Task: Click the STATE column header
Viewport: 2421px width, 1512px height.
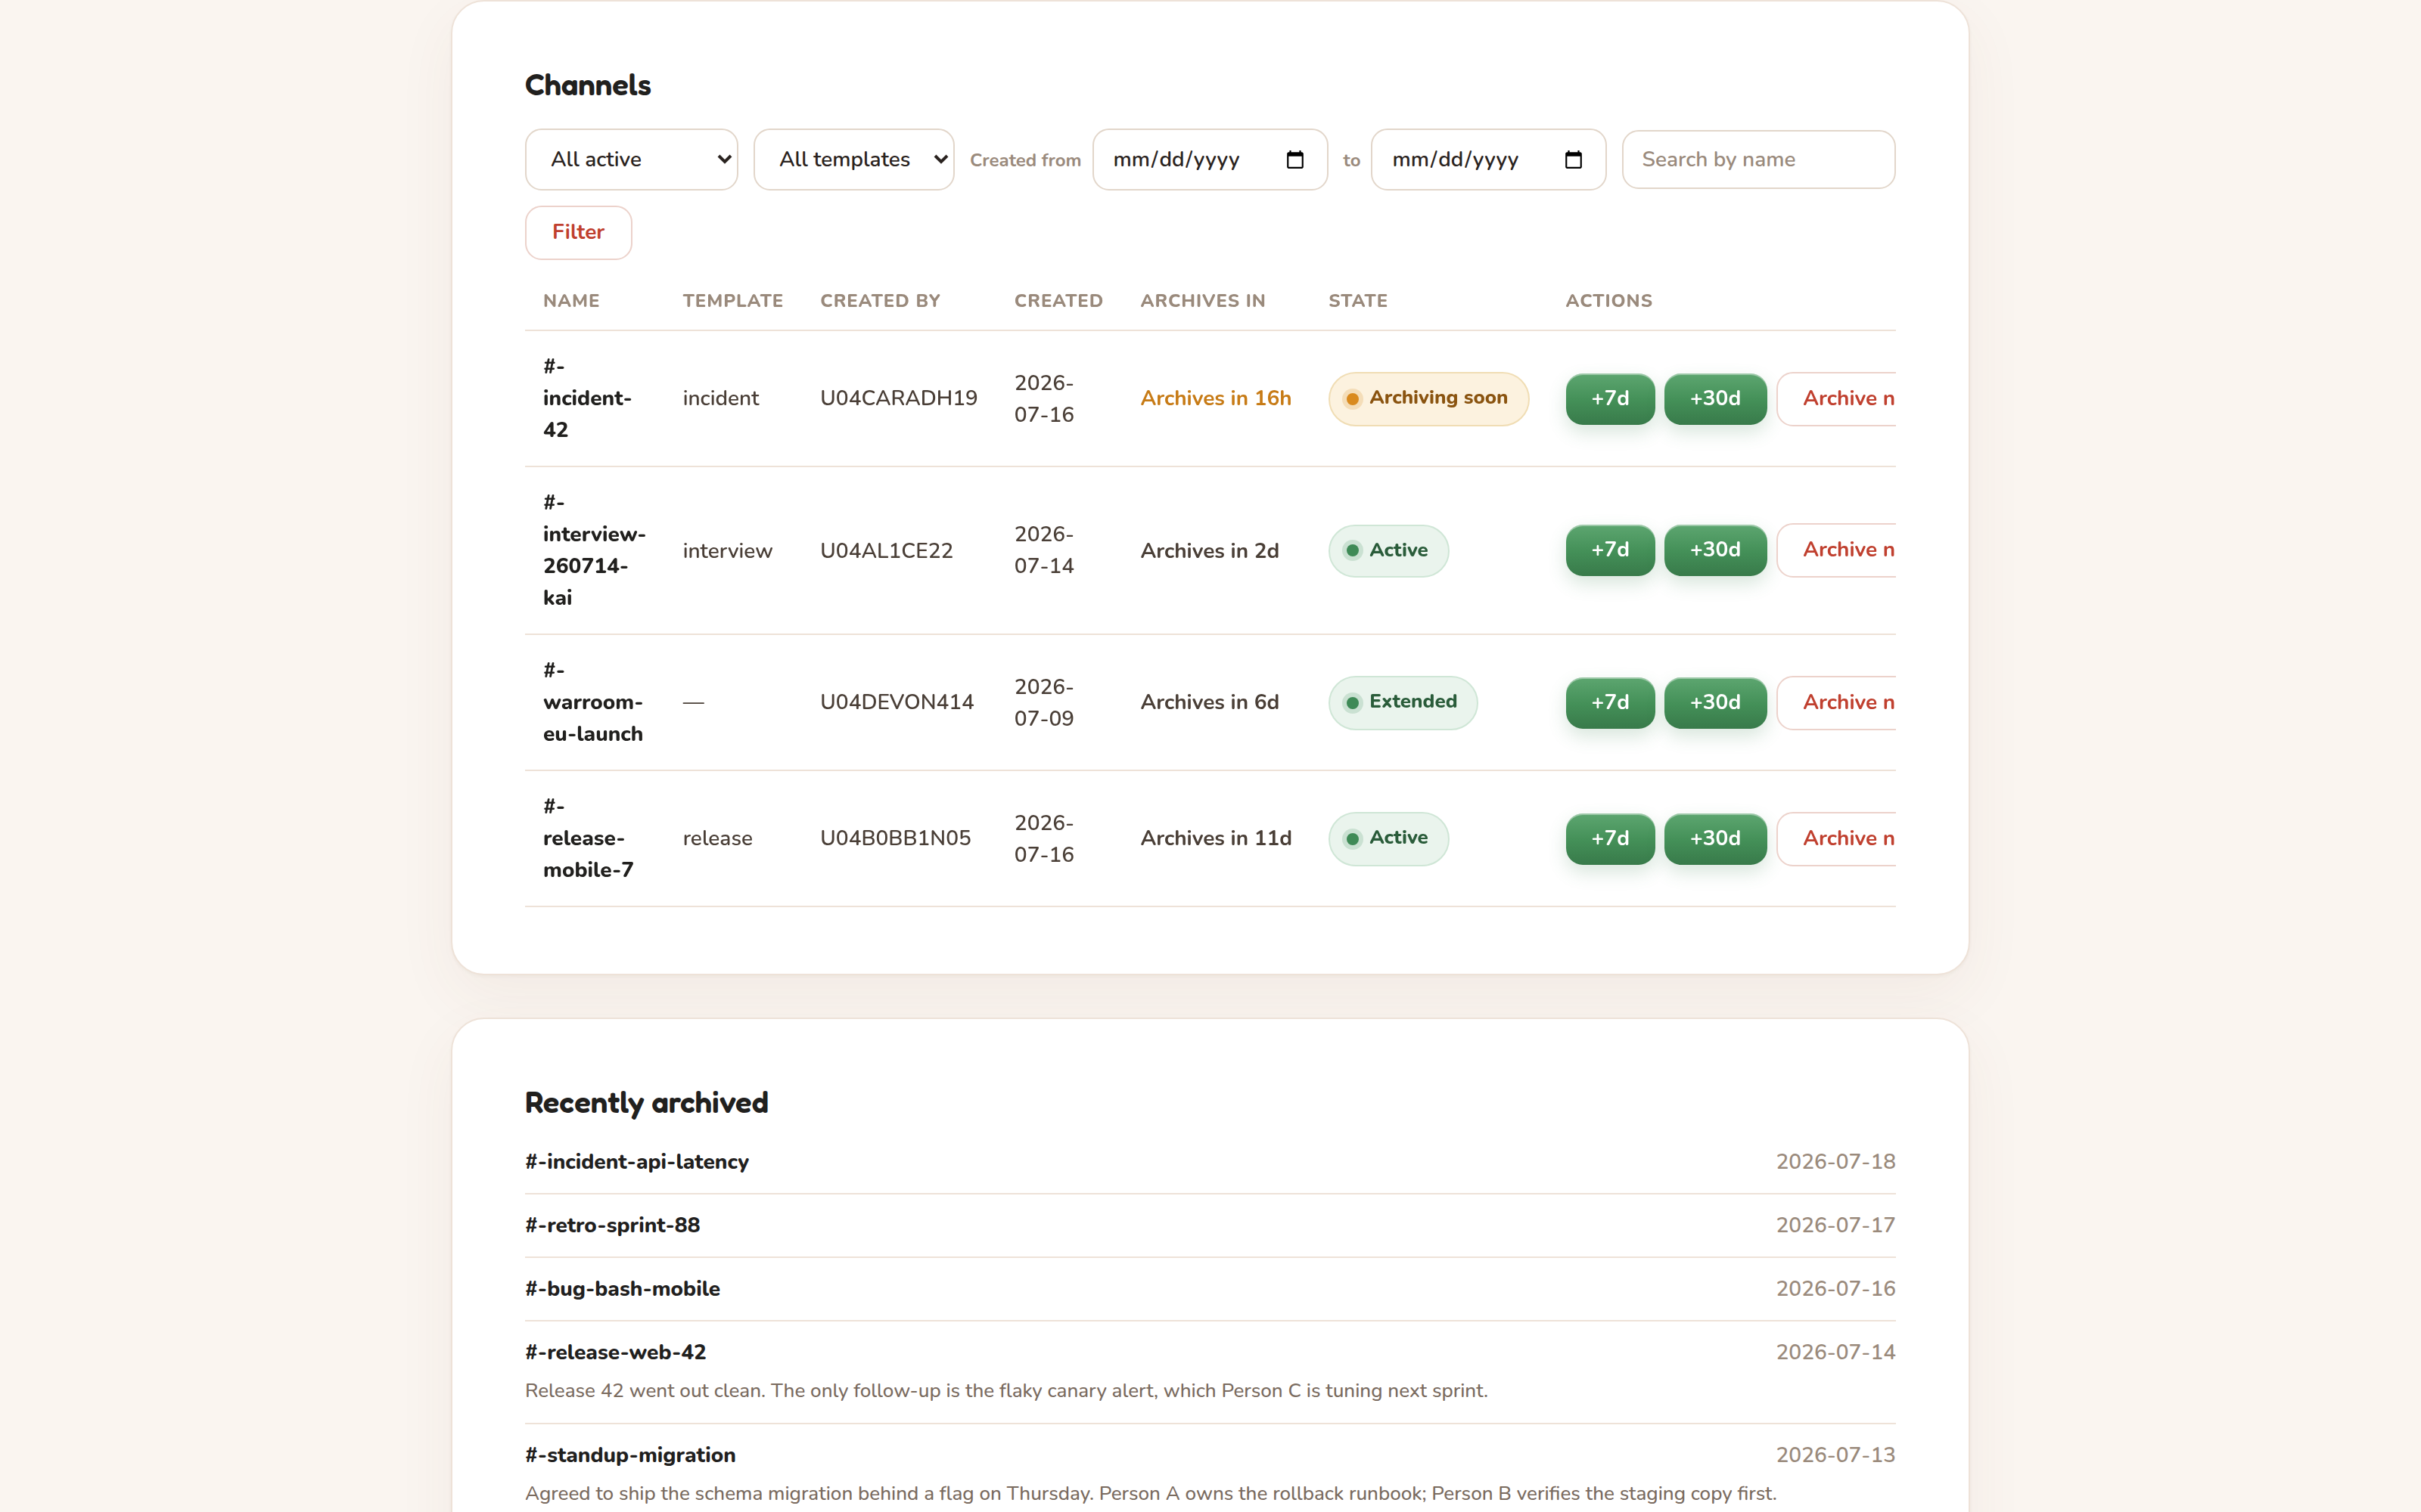Action: pyautogui.click(x=1357, y=301)
